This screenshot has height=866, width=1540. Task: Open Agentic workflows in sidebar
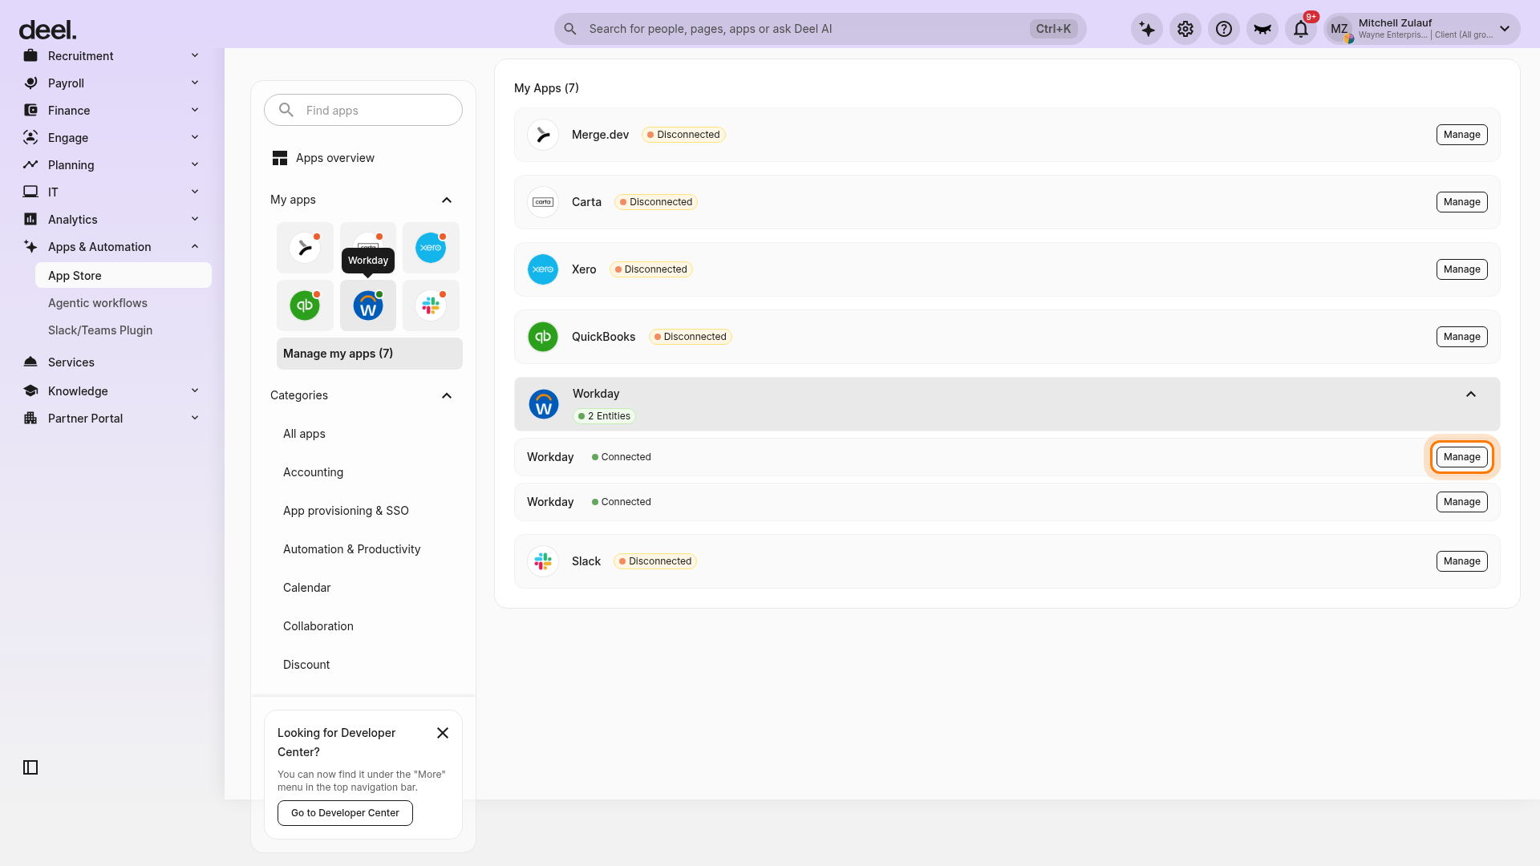(98, 303)
